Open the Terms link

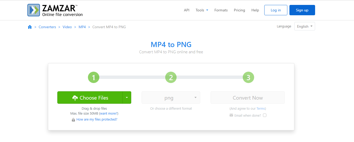click(x=261, y=109)
